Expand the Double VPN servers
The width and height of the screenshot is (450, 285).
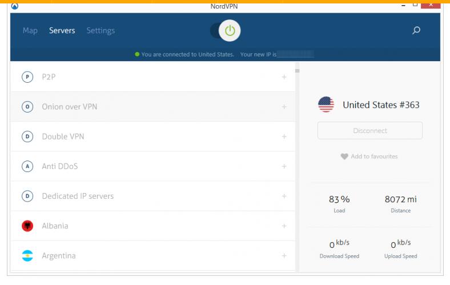[284, 137]
